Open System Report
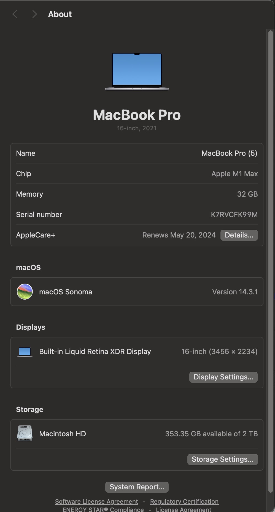The image size is (275, 512). coord(137,487)
